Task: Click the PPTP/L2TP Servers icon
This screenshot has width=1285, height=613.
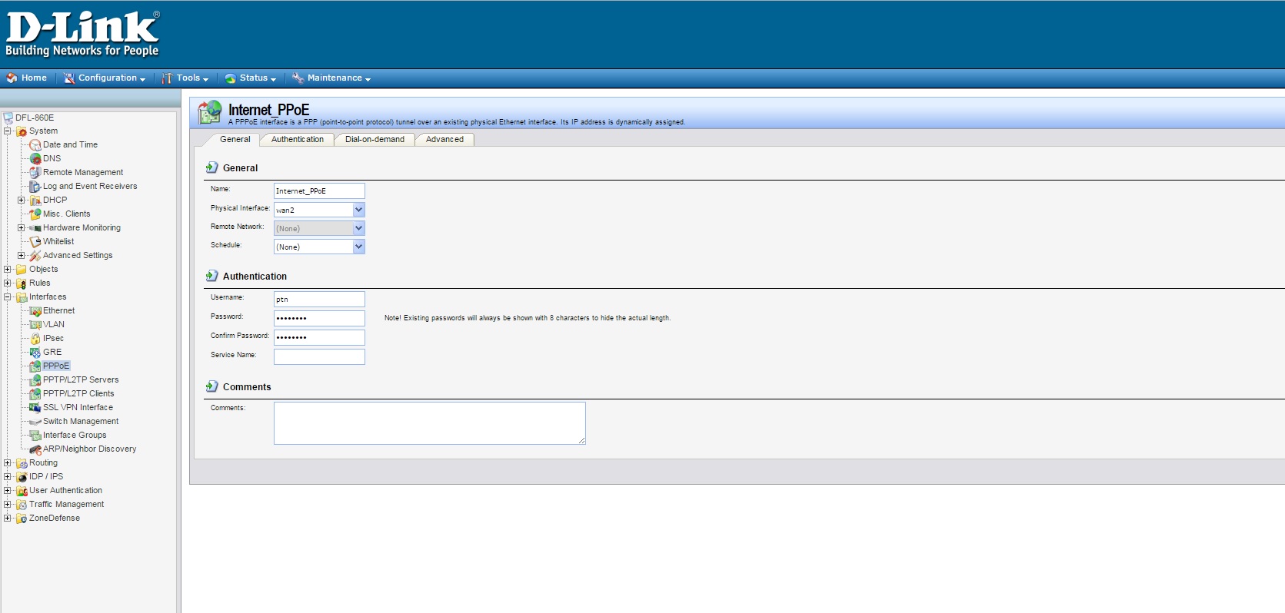Action: [x=35, y=380]
